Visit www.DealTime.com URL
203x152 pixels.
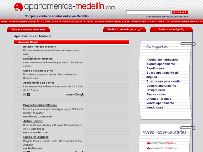click(x=32, y=148)
